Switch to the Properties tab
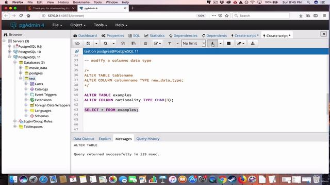The width and height of the screenshot is (330, 185). (112, 35)
